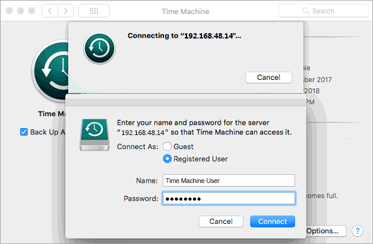Viewport: 373px width, 244px height.
Task: Go forward with the right chevron button
Action: [66, 11]
